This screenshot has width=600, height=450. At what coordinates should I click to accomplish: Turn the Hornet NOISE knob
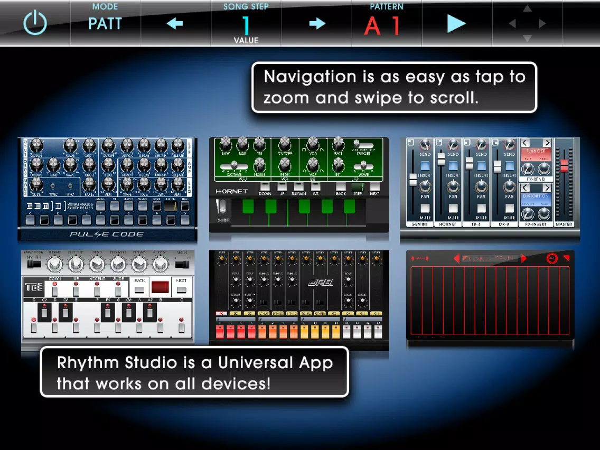coord(259,166)
